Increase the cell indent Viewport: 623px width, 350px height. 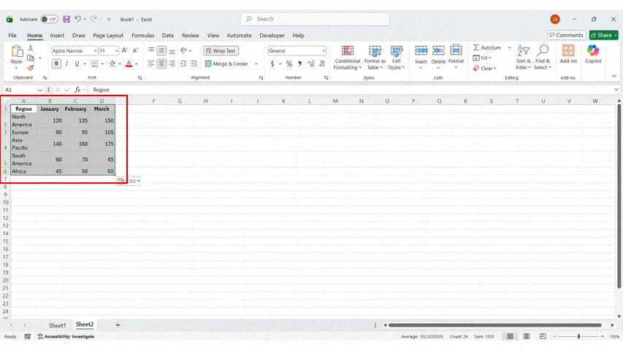[194, 63]
